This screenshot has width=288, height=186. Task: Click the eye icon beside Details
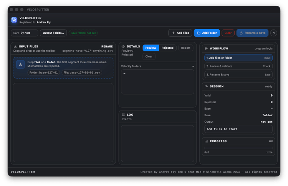(123, 46)
